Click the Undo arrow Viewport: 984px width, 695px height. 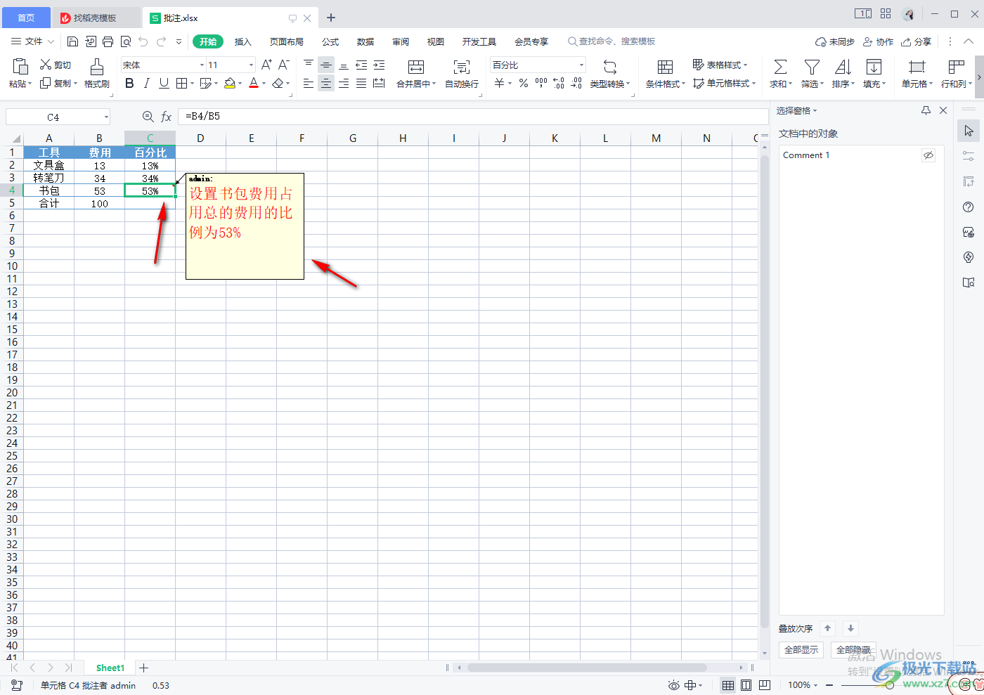(x=143, y=41)
